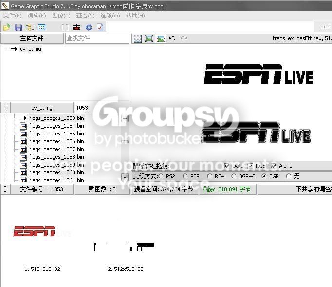This screenshot has height=287, width=332.
Task: Select flags_badges_1058.bin in the list
Action: (x=56, y=157)
